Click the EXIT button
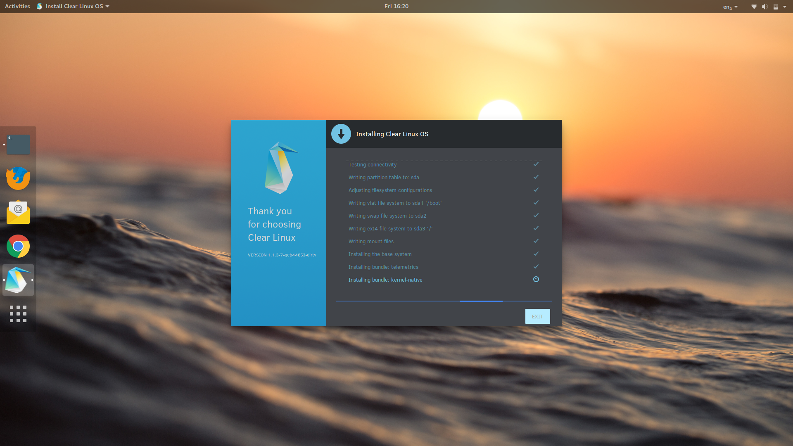The image size is (793, 446). [x=537, y=316]
